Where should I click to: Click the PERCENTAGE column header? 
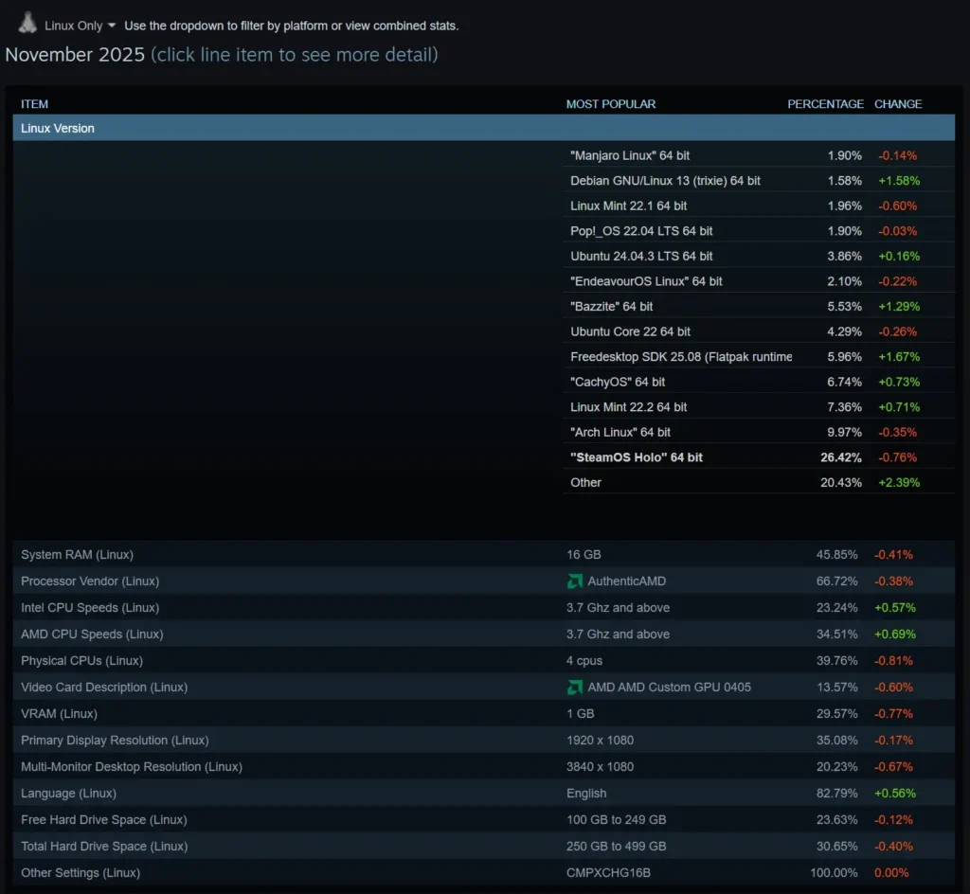pos(825,104)
